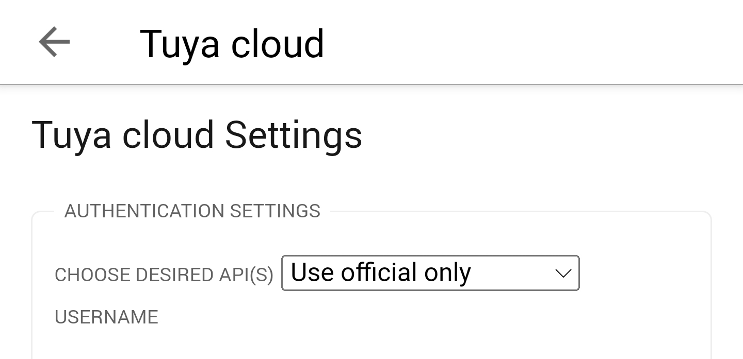Click the word 'SETTINGS' in the fieldset legend
Image resolution: width=743 pixels, height=359 pixels.
coord(274,211)
